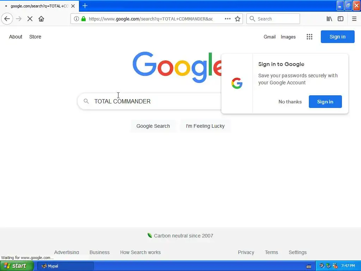Screen dimensions: 361x271
Task: Click the green padlock security icon
Action: pyautogui.click(x=84, y=19)
